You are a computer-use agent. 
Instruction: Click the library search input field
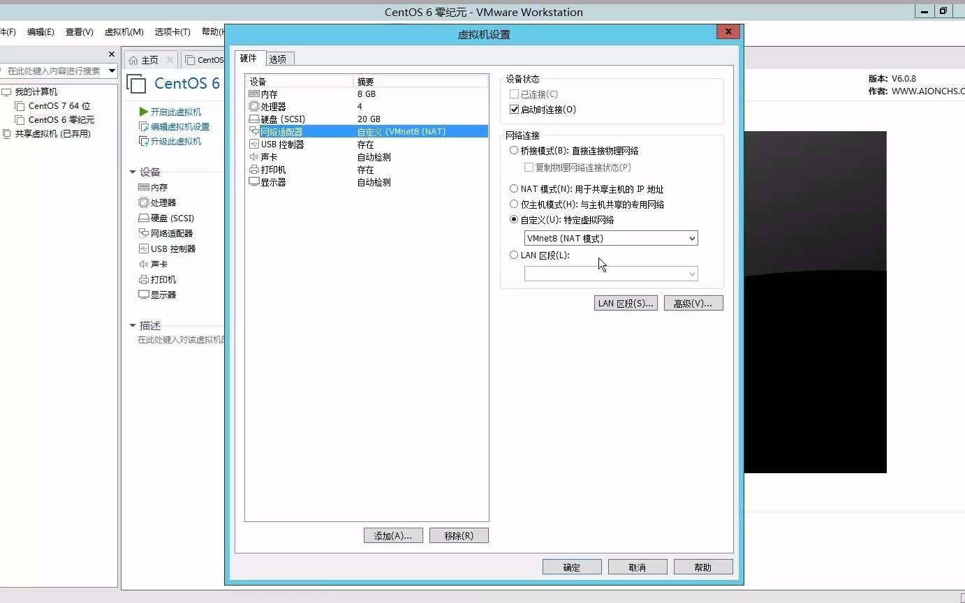point(53,71)
